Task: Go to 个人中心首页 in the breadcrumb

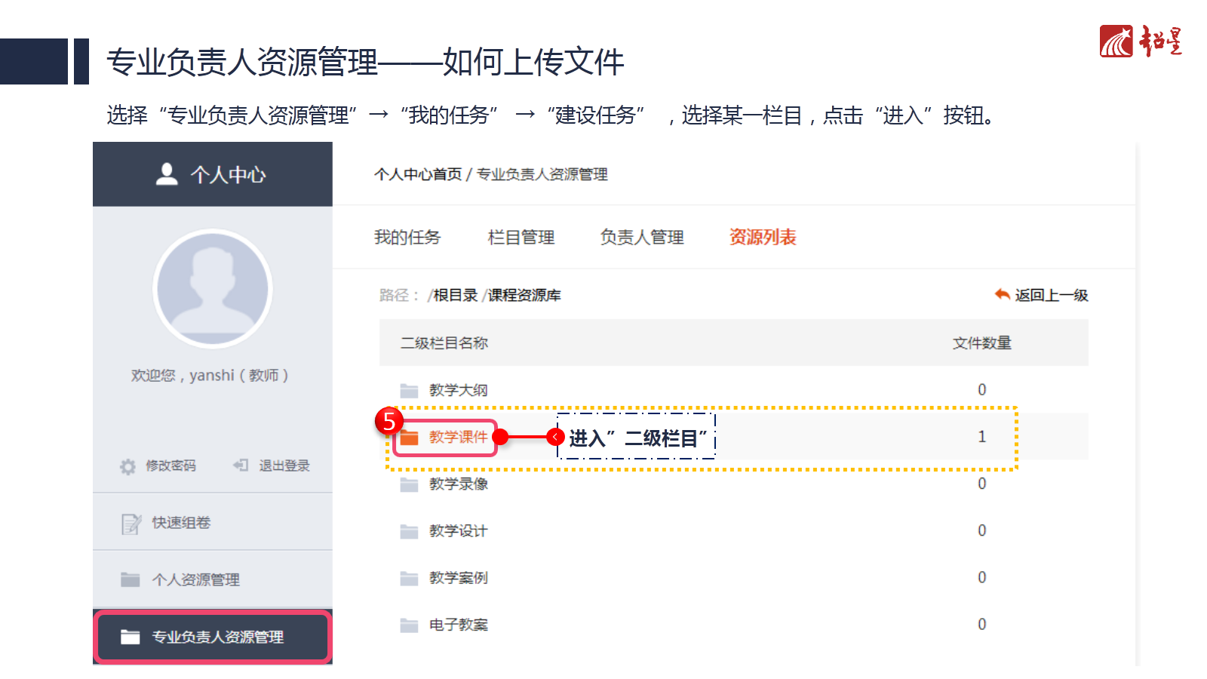Action: 418,174
